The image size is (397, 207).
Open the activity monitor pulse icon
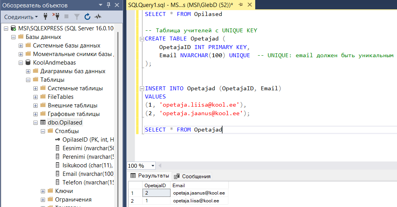tap(98, 17)
